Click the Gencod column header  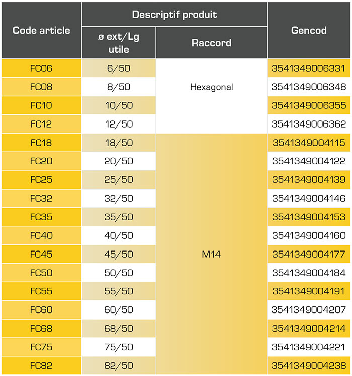[x=309, y=30]
